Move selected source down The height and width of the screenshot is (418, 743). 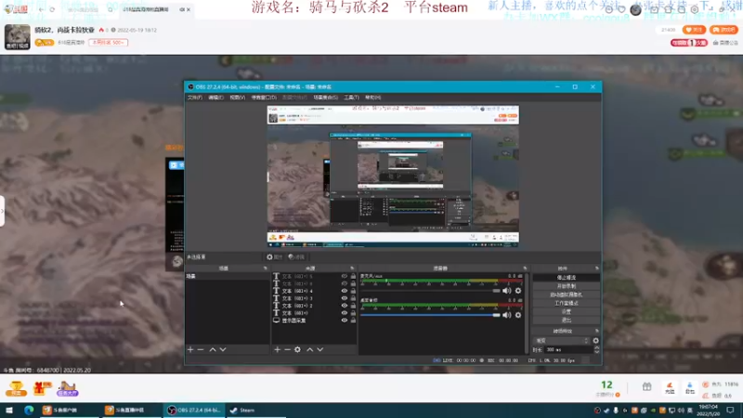pos(320,349)
